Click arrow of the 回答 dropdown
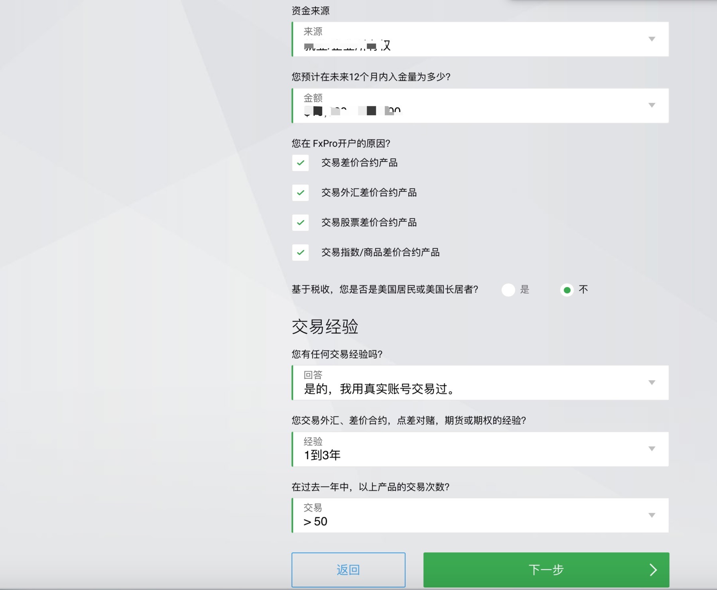 click(652, 383)
